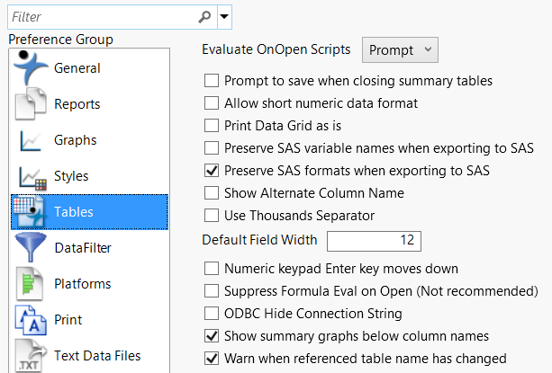Expand the filter options dropdown arrow
This screenshot has width=552, height=373.
(x=224, y=16)
